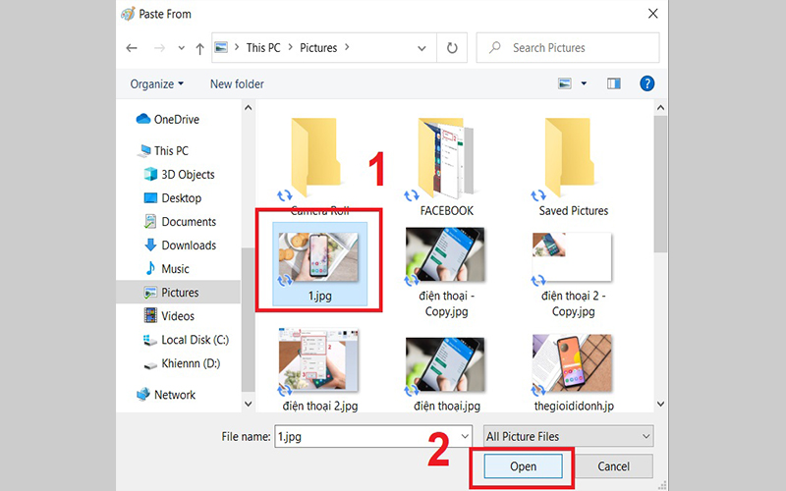Open the Saved Pictures folder
Image resolution: width=786 pixels, height=491 pixels.
coord(573,162)
